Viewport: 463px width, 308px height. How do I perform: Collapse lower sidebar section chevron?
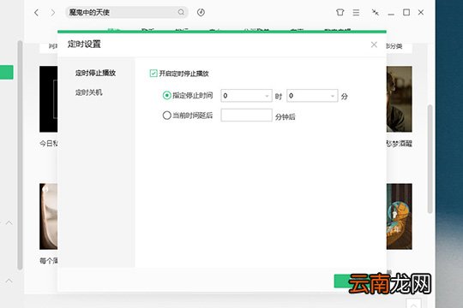click(9, 281)
